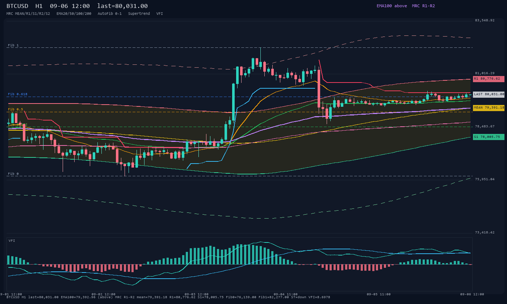Click the 73,418.42 price axis label
507x304 pixels.
tap(485, 232)
